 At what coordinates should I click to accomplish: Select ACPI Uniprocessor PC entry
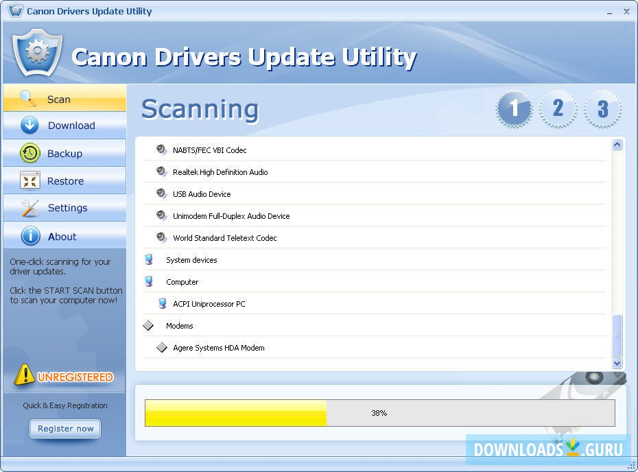pyautogui.click(x=374, y=303)
